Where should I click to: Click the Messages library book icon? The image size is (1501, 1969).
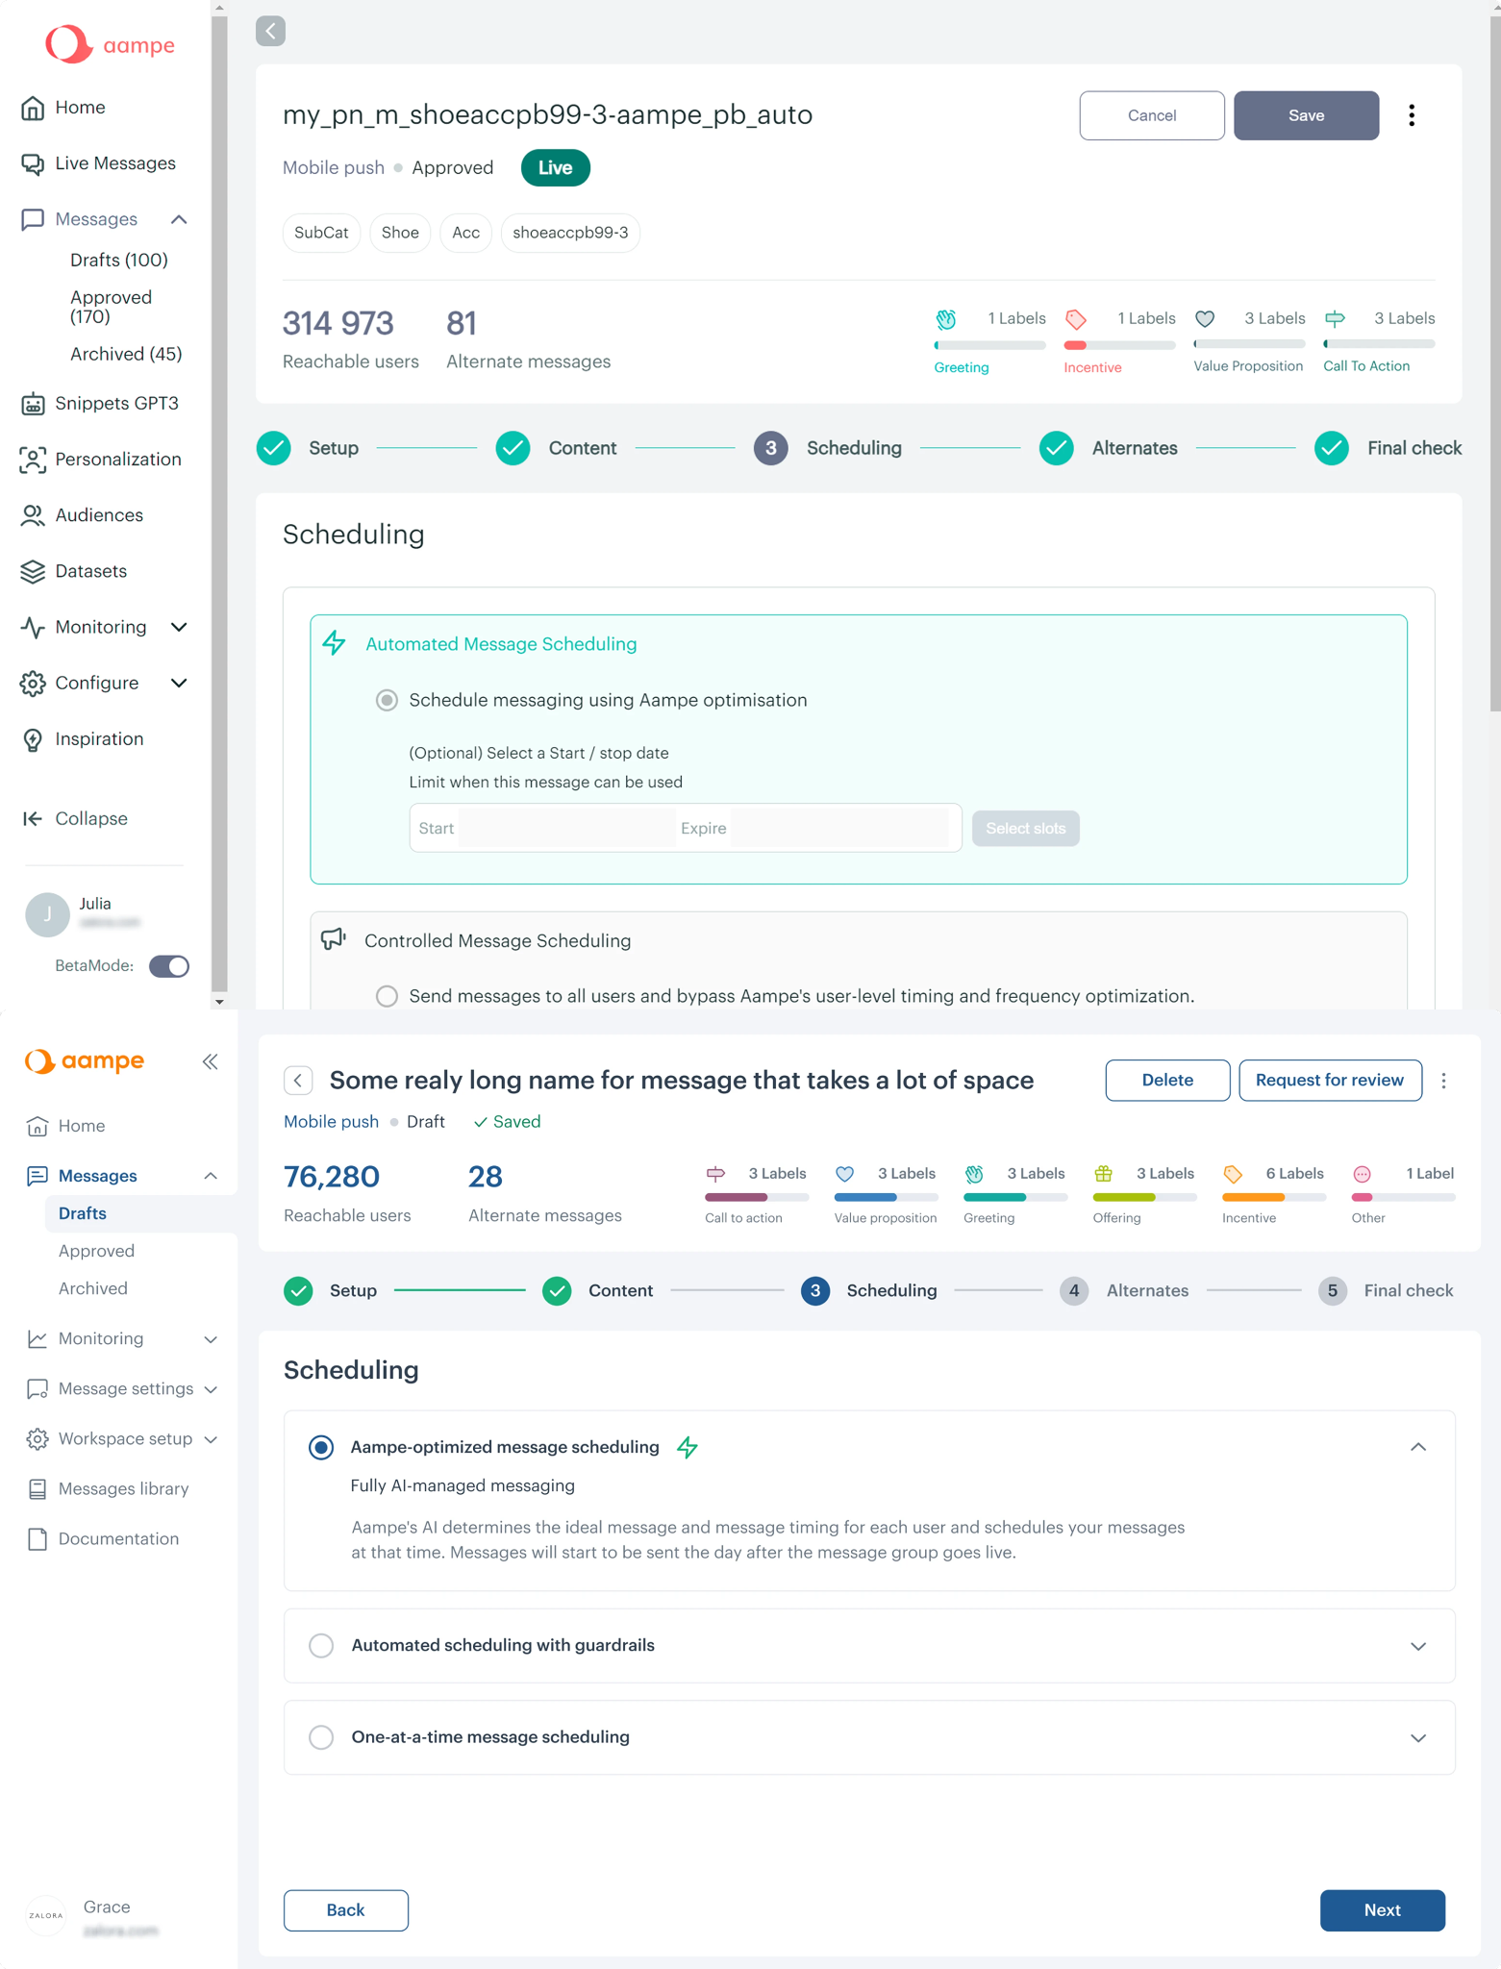point(38,1489)
